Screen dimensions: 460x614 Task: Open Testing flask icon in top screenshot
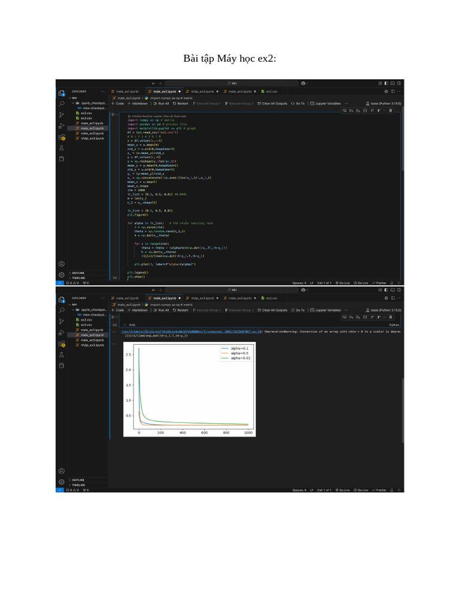(x=62, y=148)
